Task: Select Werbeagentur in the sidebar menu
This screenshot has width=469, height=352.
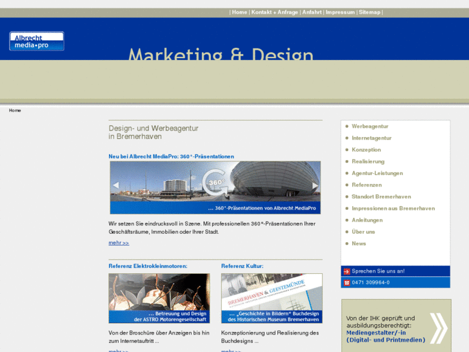Action: [x=370, y=127]
